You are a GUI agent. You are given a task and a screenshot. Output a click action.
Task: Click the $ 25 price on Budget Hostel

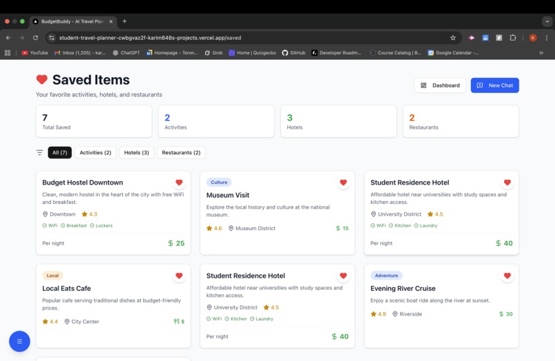click(176, 243)
